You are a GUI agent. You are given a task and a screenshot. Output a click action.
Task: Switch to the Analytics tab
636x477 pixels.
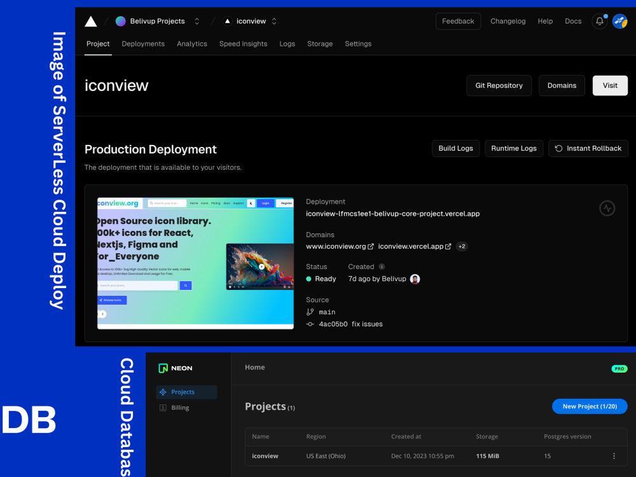(x=192, y=44)
